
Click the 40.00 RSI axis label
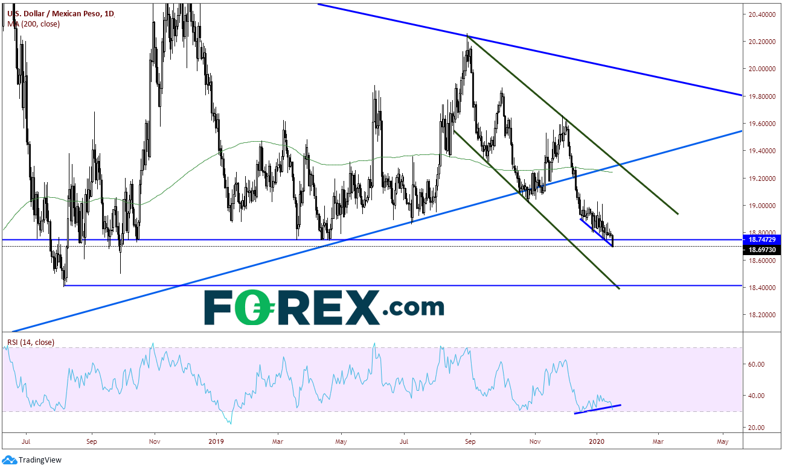click(757, 396)
